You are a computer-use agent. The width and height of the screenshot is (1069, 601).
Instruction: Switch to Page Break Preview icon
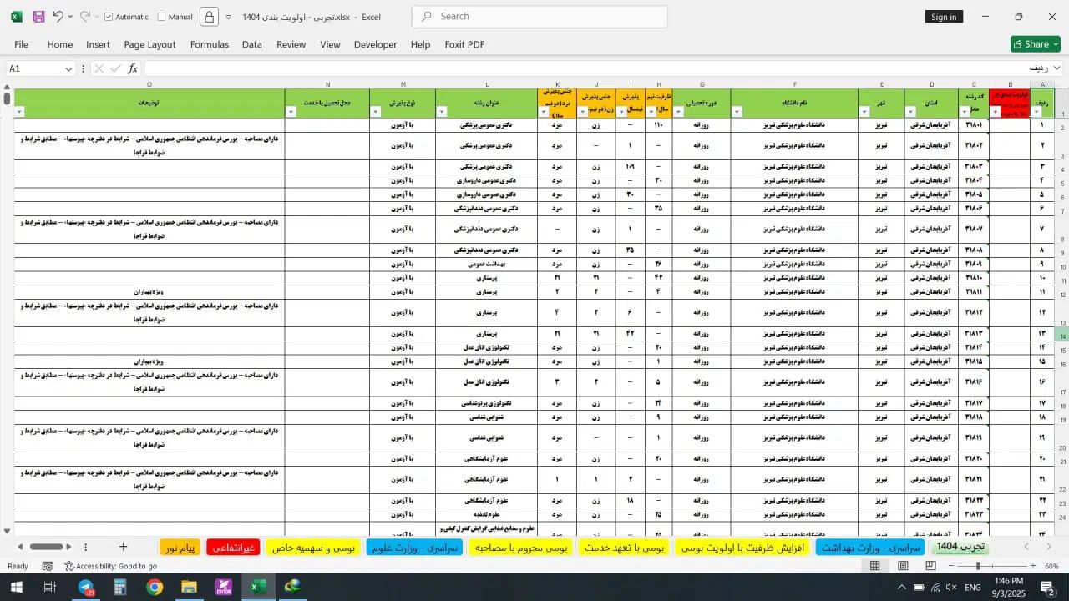[930, 566]
